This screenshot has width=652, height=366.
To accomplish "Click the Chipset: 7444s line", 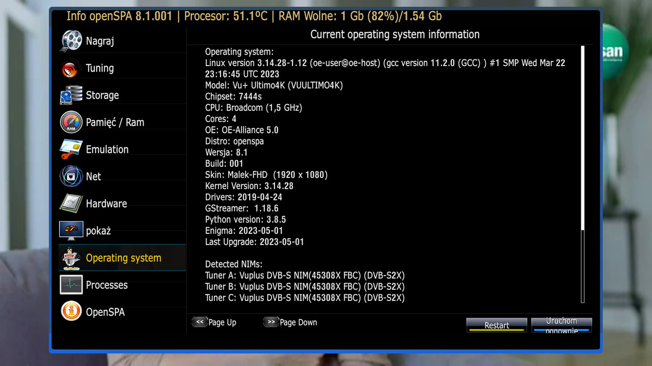I will click(233, 97).
